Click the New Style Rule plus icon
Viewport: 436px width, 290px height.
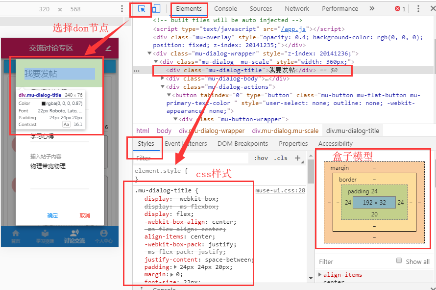pos(298,158)
